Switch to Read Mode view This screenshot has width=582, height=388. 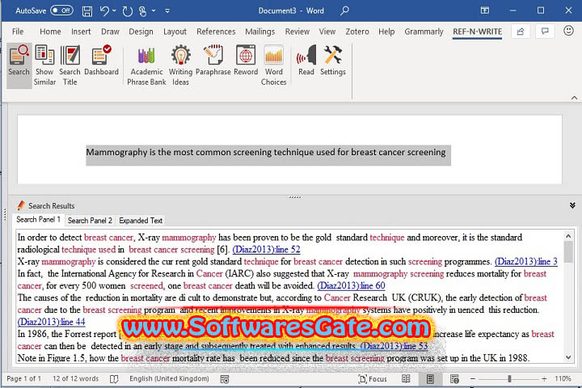tap(406, 379)
